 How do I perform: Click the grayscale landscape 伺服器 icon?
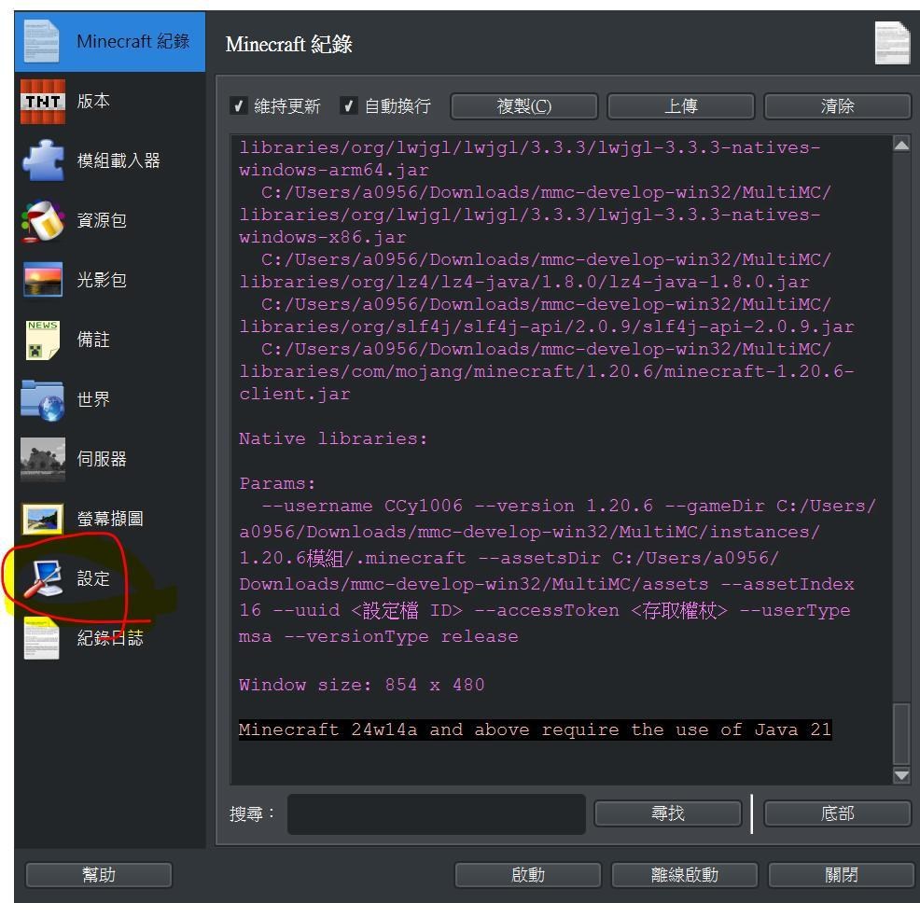click(x=43, y=459)
